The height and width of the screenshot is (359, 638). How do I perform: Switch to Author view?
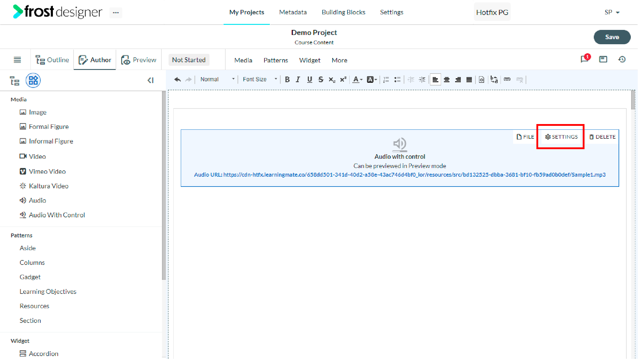click(95, 60)
